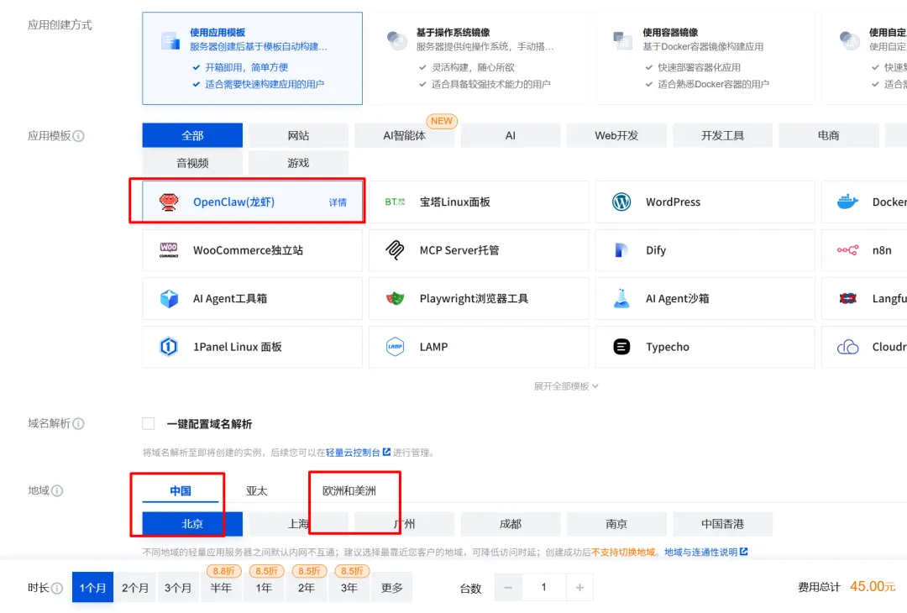Click the n8n logo icon

[x=847, y=250]
